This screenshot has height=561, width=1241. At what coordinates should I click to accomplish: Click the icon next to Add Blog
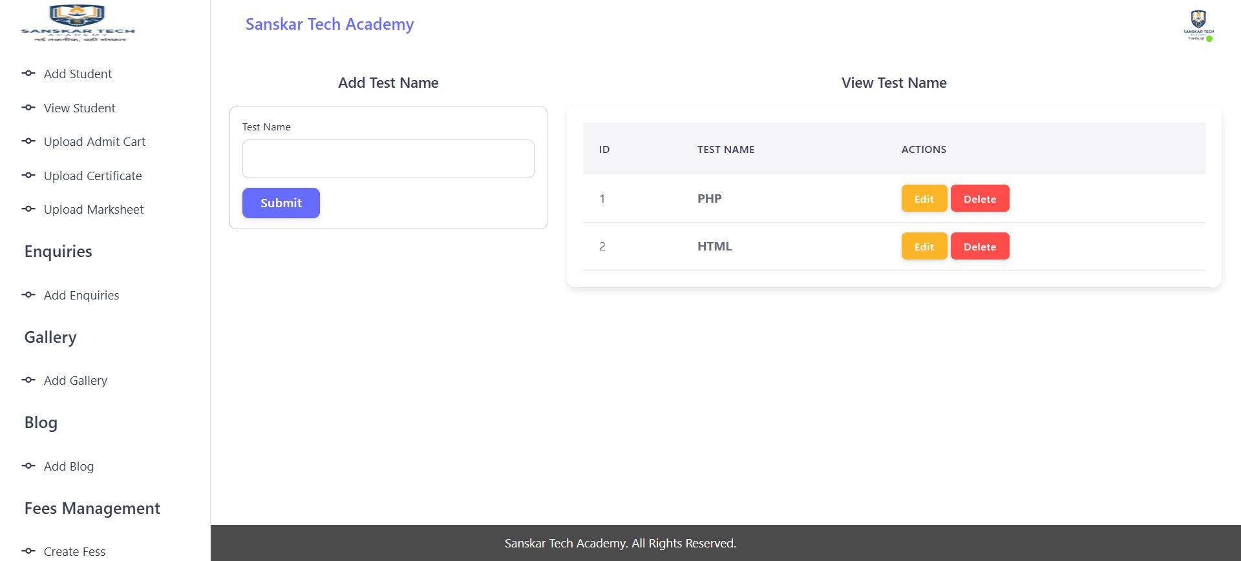pos(28,466)
